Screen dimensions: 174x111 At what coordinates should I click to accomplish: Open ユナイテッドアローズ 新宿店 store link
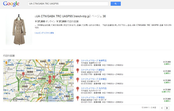[93, 97]
